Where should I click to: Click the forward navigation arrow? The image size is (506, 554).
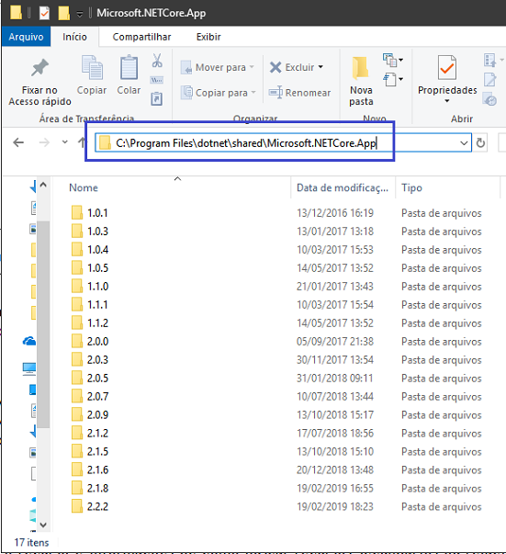44,142
